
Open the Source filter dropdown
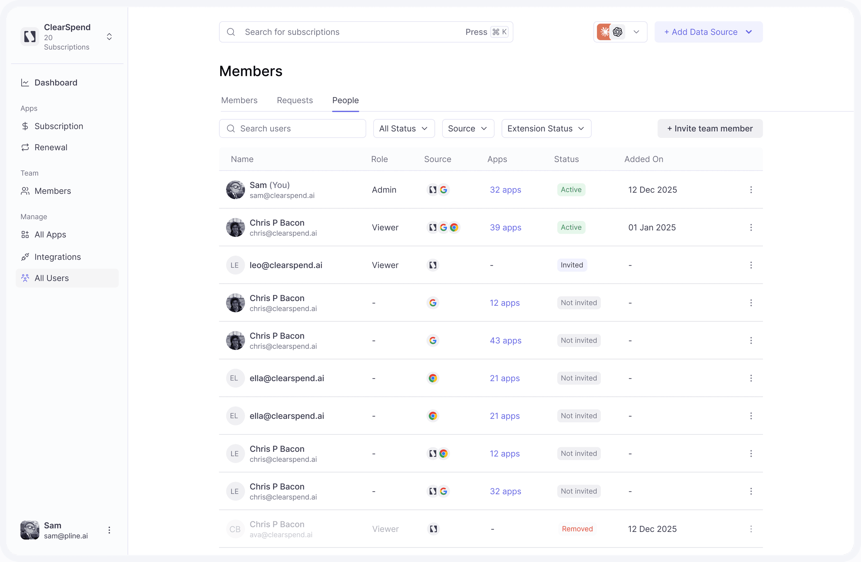pos(468,128)
